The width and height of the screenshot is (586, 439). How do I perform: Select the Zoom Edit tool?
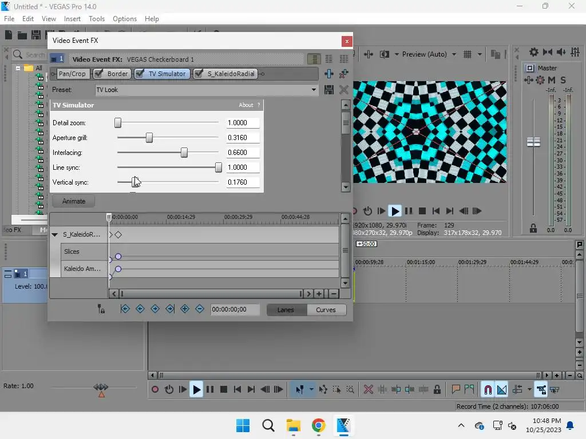pyautogui.click(x=350, y=390)
